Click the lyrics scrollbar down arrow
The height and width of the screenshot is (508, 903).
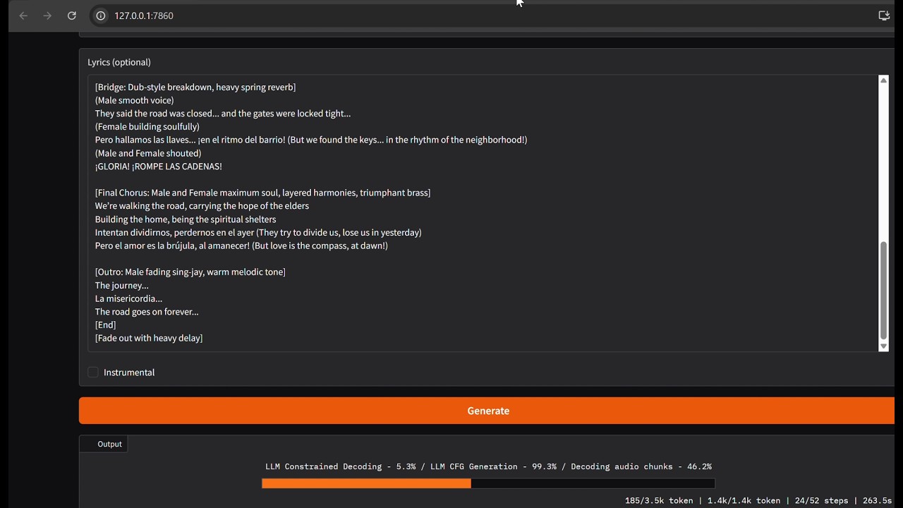883,346
